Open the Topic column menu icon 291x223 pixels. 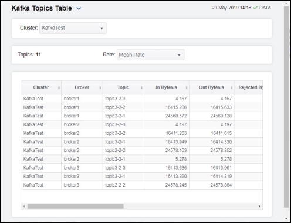tap(141, 87)
